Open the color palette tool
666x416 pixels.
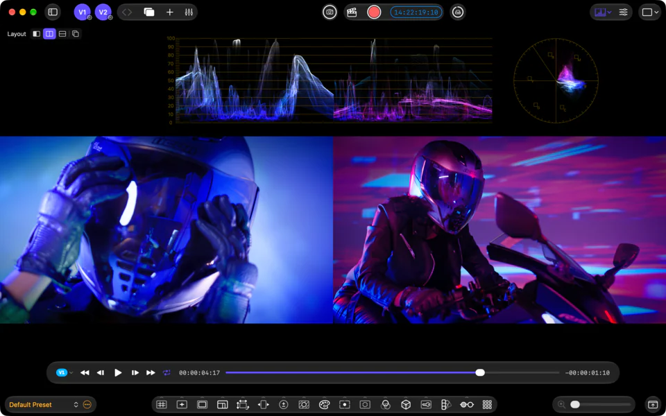click(x=324, y=404)
